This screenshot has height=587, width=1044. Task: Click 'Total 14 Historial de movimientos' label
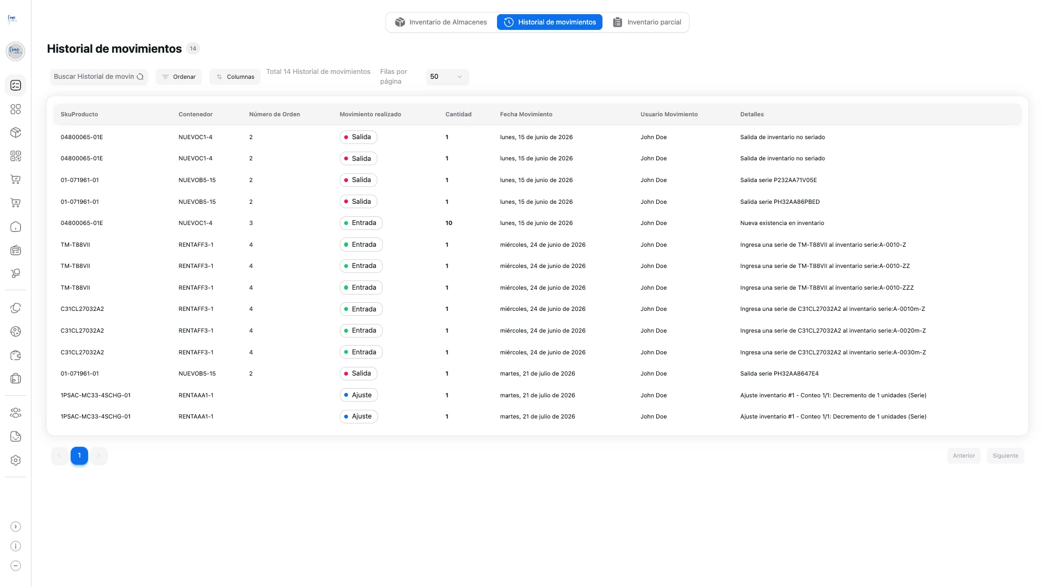point(318,72)
